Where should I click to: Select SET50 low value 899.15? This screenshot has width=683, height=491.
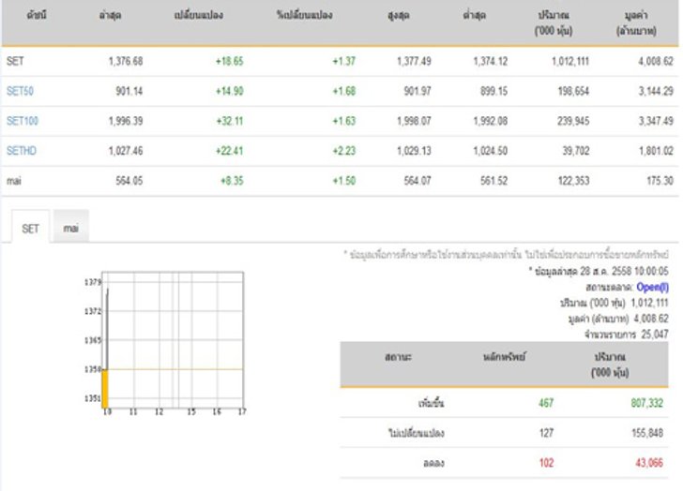click(x=493, y=91)
